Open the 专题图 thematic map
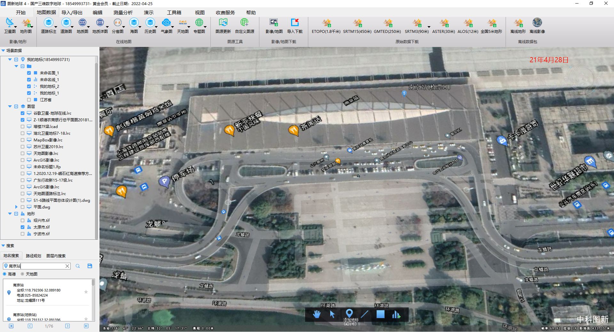The height and width of the screenshot is (332, 614). 199,26
